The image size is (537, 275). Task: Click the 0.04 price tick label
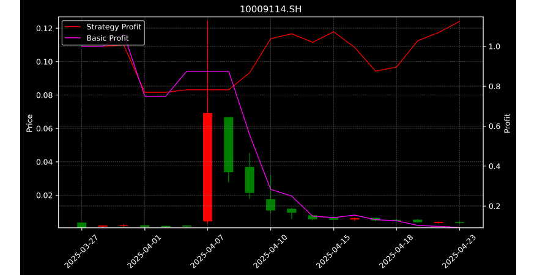pos(45,162)
